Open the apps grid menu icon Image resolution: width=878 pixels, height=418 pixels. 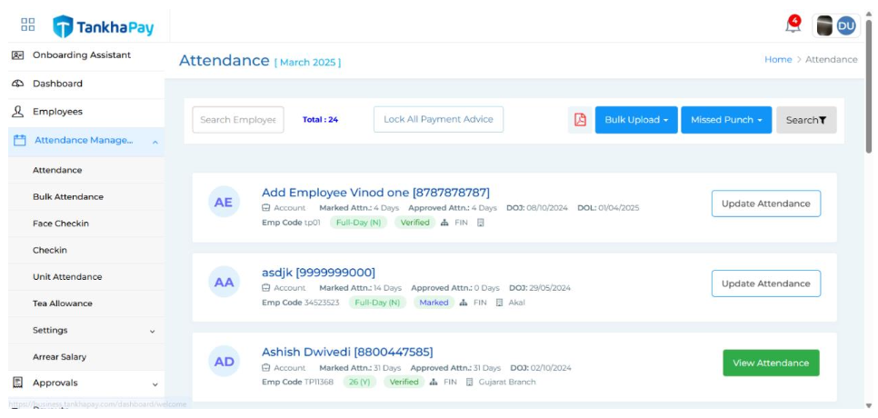[x=27, y=26]
